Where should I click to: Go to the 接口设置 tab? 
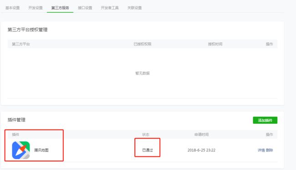[85, 8]
